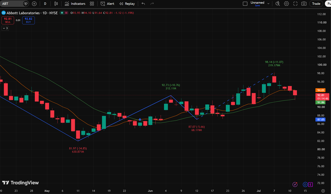Click the 92.82 BUY button
This screenshot has height=194, width=331.
pos(28,20)
